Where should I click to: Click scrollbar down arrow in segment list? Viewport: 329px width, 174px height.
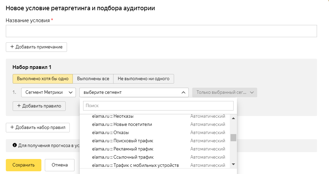tap(233, 164)
